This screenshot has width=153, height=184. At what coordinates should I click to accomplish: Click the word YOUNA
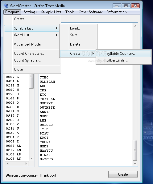click(45, 142)
